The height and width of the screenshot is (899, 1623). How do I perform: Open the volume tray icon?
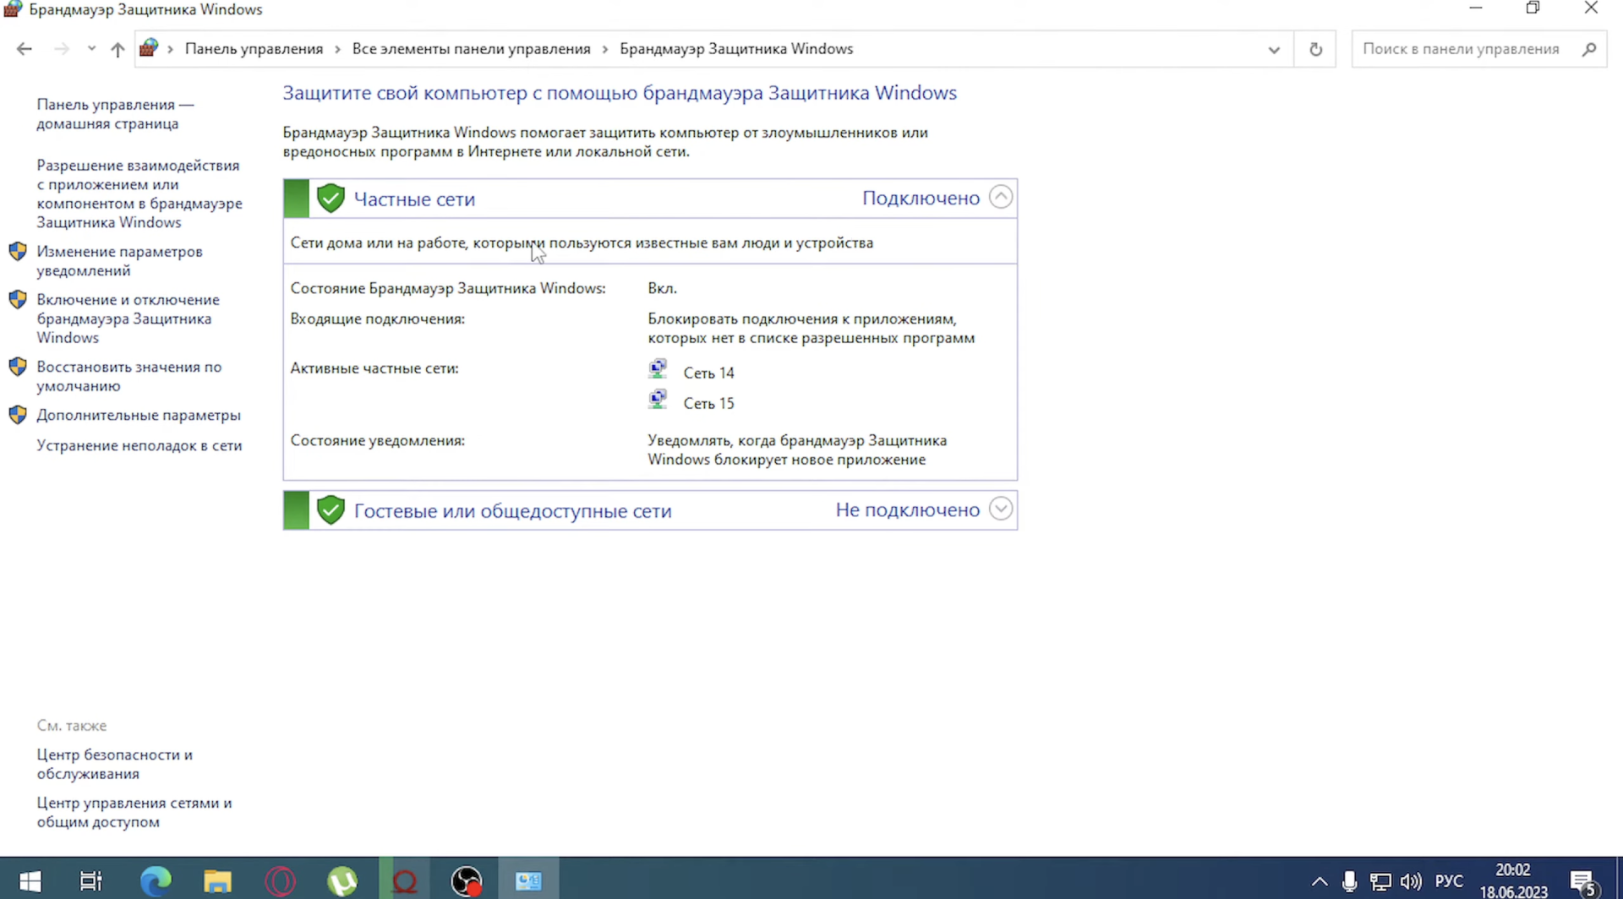[1411, 882]
